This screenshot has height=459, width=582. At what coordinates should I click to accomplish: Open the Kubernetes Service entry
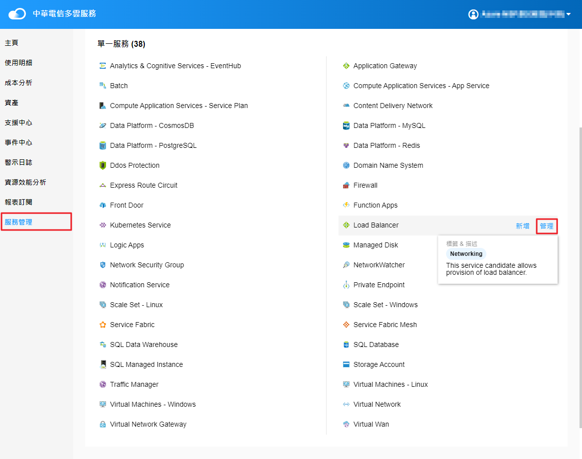tap(140, 225)
